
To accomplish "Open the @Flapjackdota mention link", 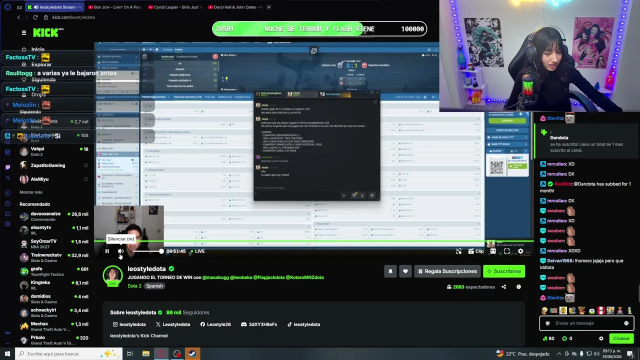I will [x=268, y=277].
